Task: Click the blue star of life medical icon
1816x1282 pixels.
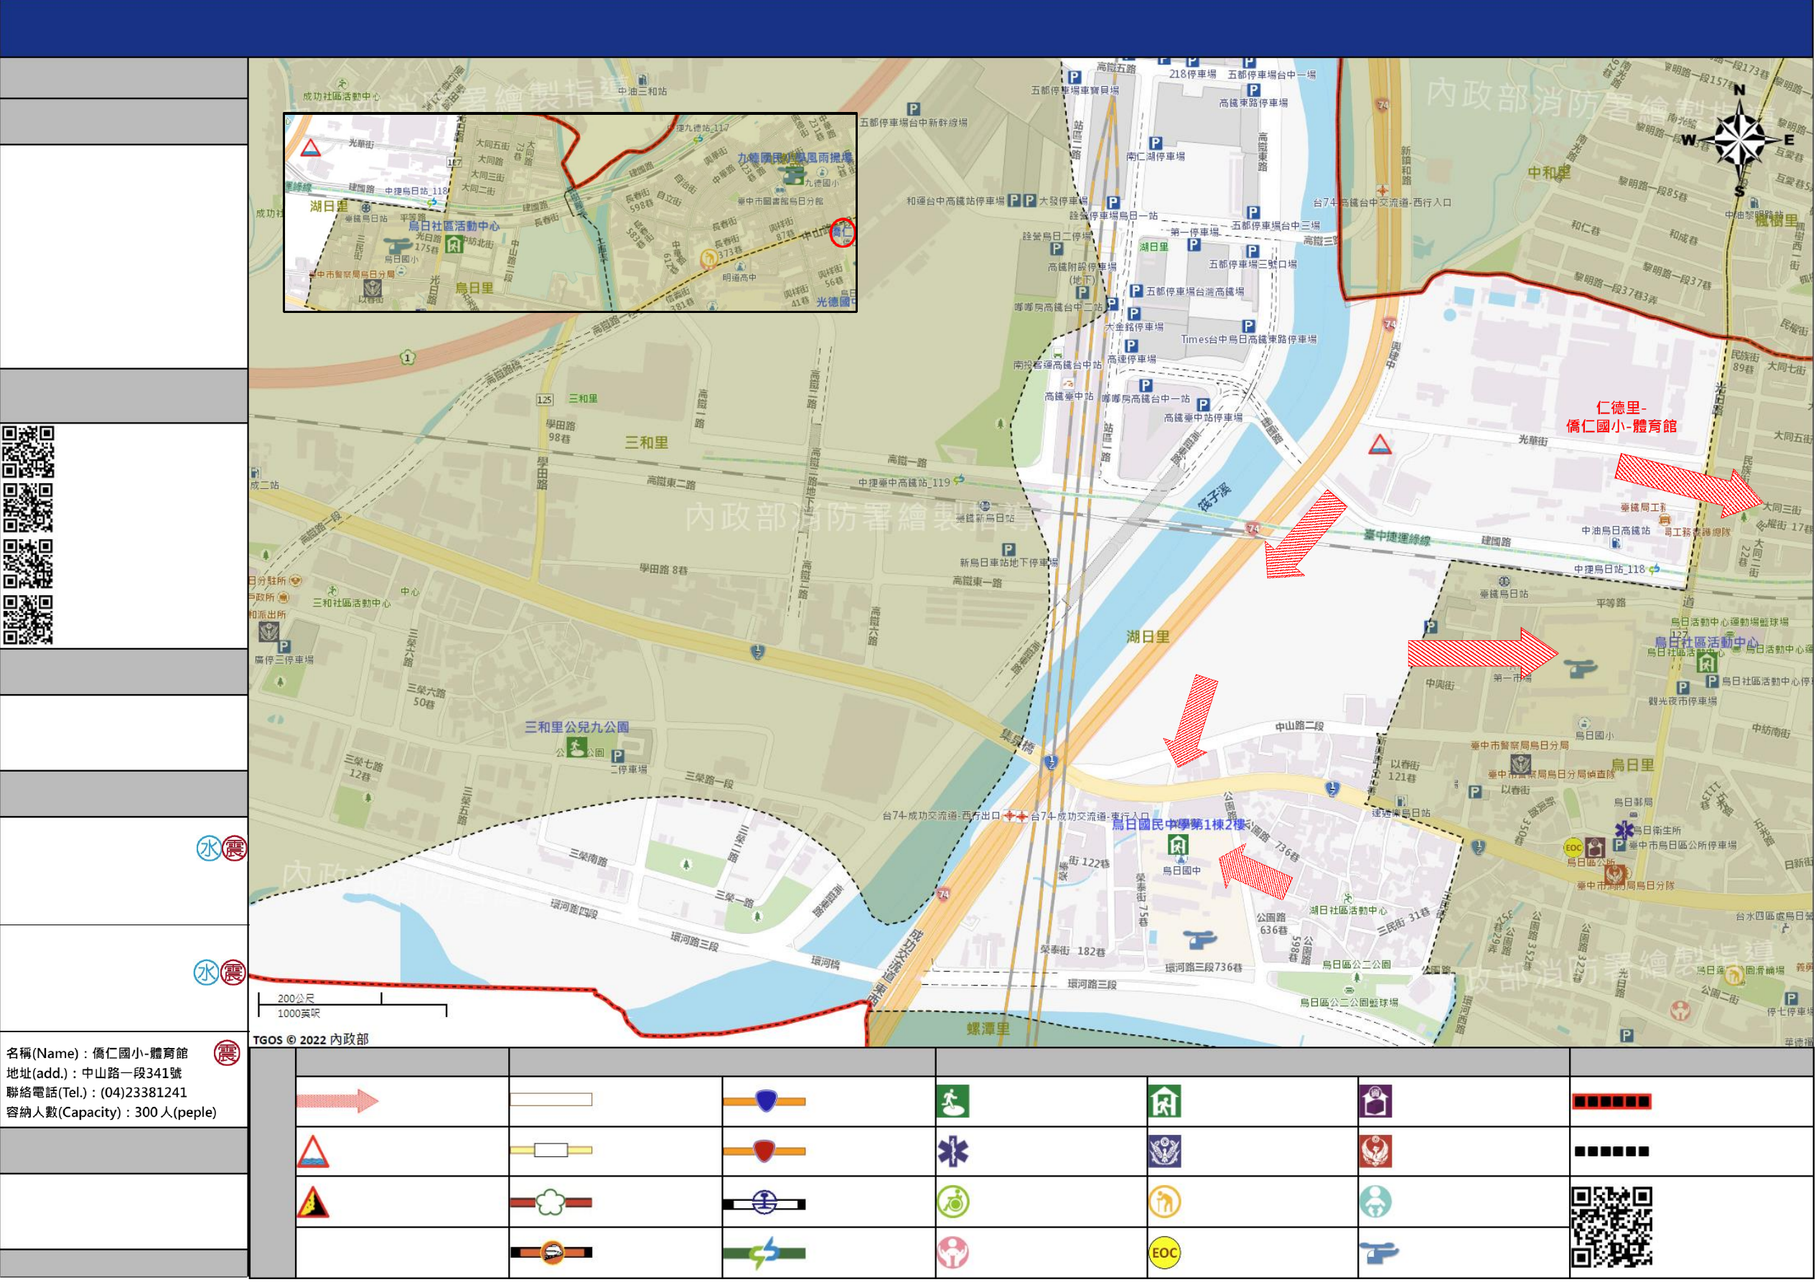Action: click(x=953, y=1152)
